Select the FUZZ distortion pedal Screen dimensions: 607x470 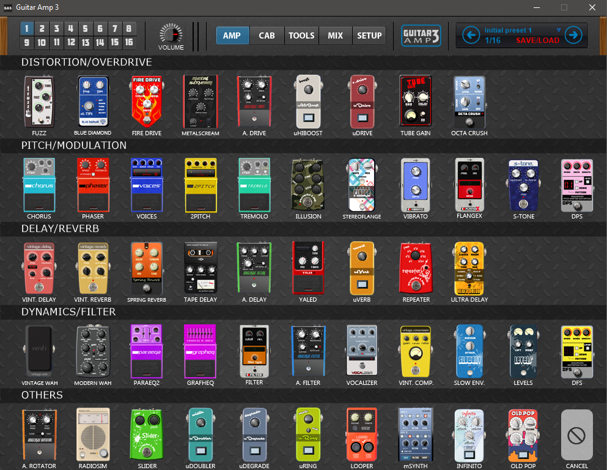[39, 102]
